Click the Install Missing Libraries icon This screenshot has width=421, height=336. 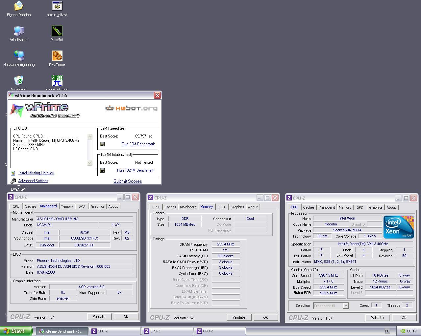(x=13, y=173)
